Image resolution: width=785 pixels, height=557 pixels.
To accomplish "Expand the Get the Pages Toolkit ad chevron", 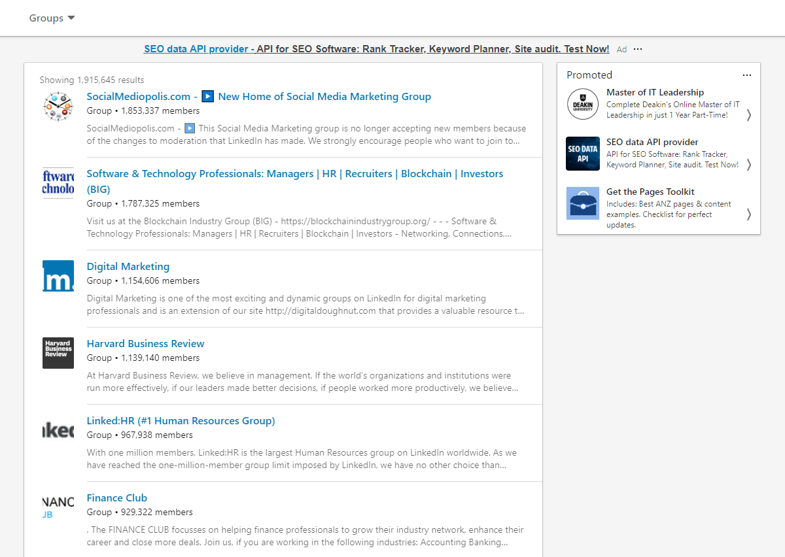I will click(x=748, y=214).
